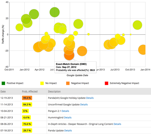This screenshot has height=134, width=151.
Task: Click the Jan-2012 axis label
Action: pos(25,70)
